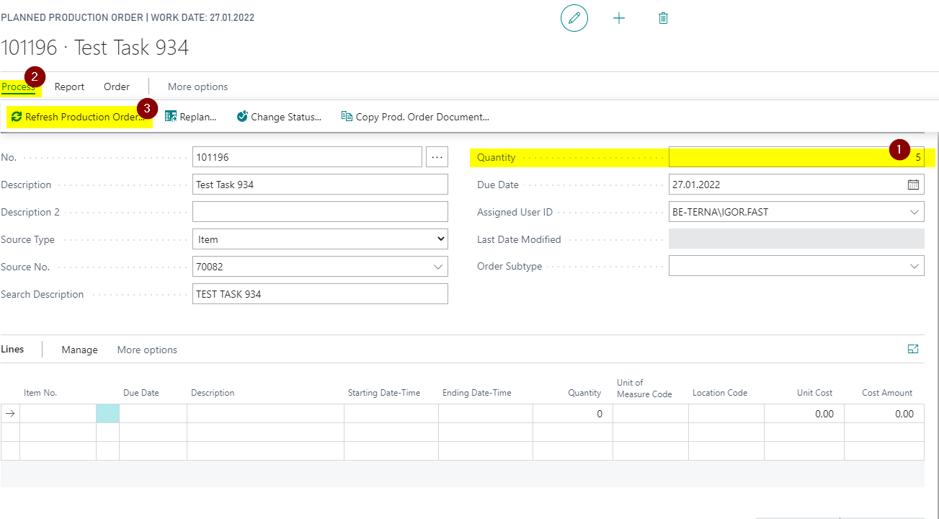
Task: Click Copy Prod. Order Document icon
Action: coord(347,116)
